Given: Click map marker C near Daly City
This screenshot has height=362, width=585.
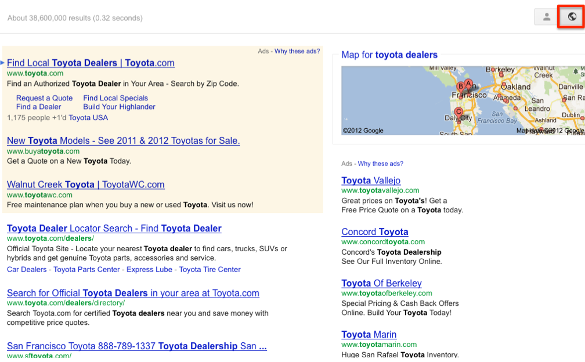Looking at the screenshot, I should [x=458, y=112].
